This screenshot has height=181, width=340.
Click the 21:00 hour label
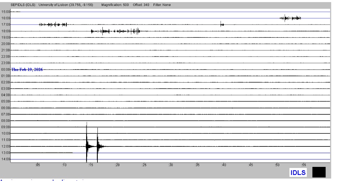pyautogui.click(x=6, y=50)
